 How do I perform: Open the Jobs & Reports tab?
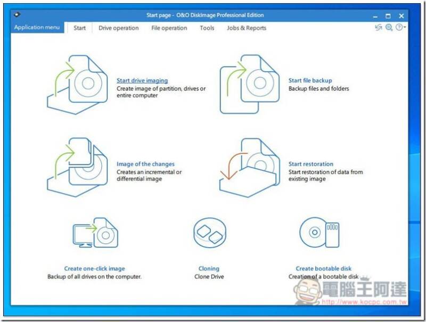coord(247,28)
